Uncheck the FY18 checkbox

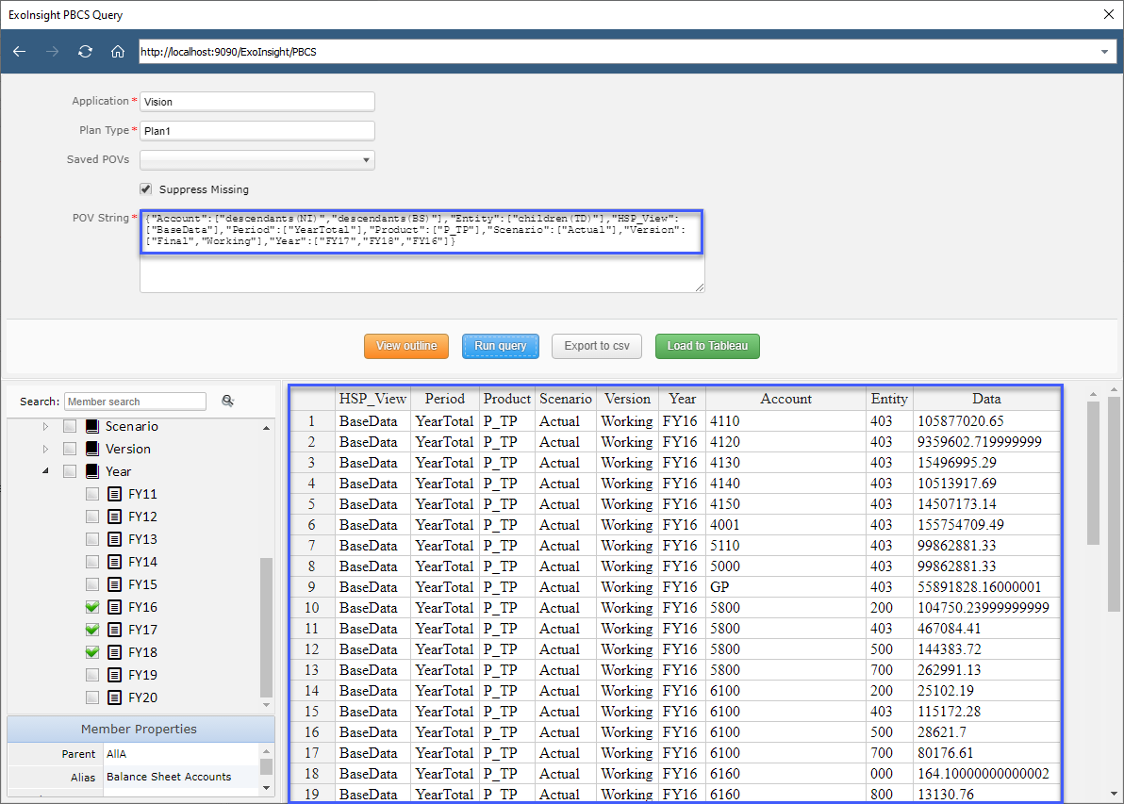tap(92, 652)
